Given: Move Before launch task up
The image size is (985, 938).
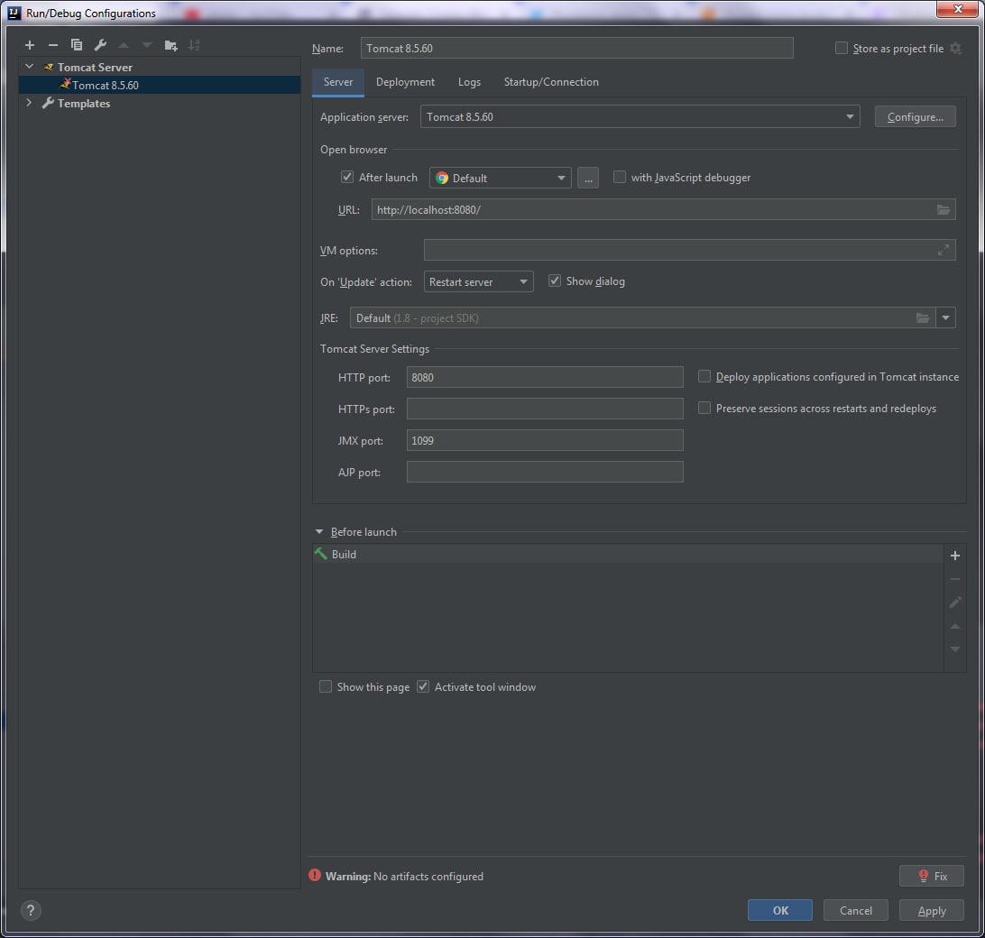Looking at the screenshot, I should coord(955,626).
